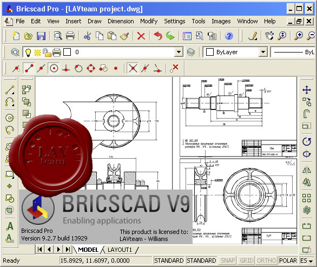This screenshot has width=317, height=267.
Task: Undo with the red curved arrow
Action: tap(158, 36)
